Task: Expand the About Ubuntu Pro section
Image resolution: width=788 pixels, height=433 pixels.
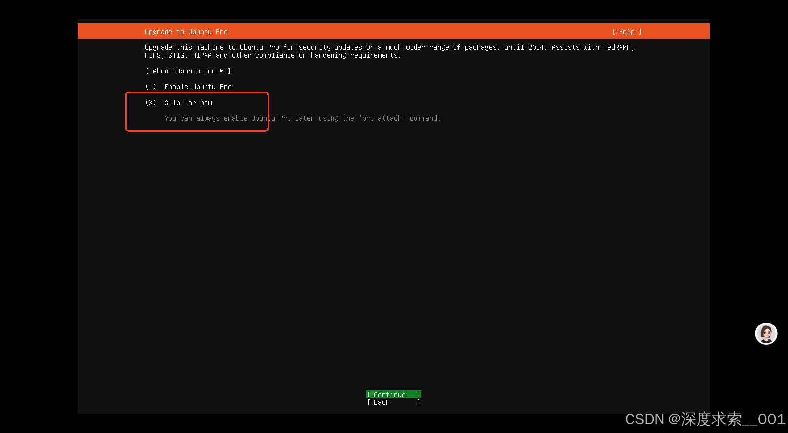Action: 188,71
